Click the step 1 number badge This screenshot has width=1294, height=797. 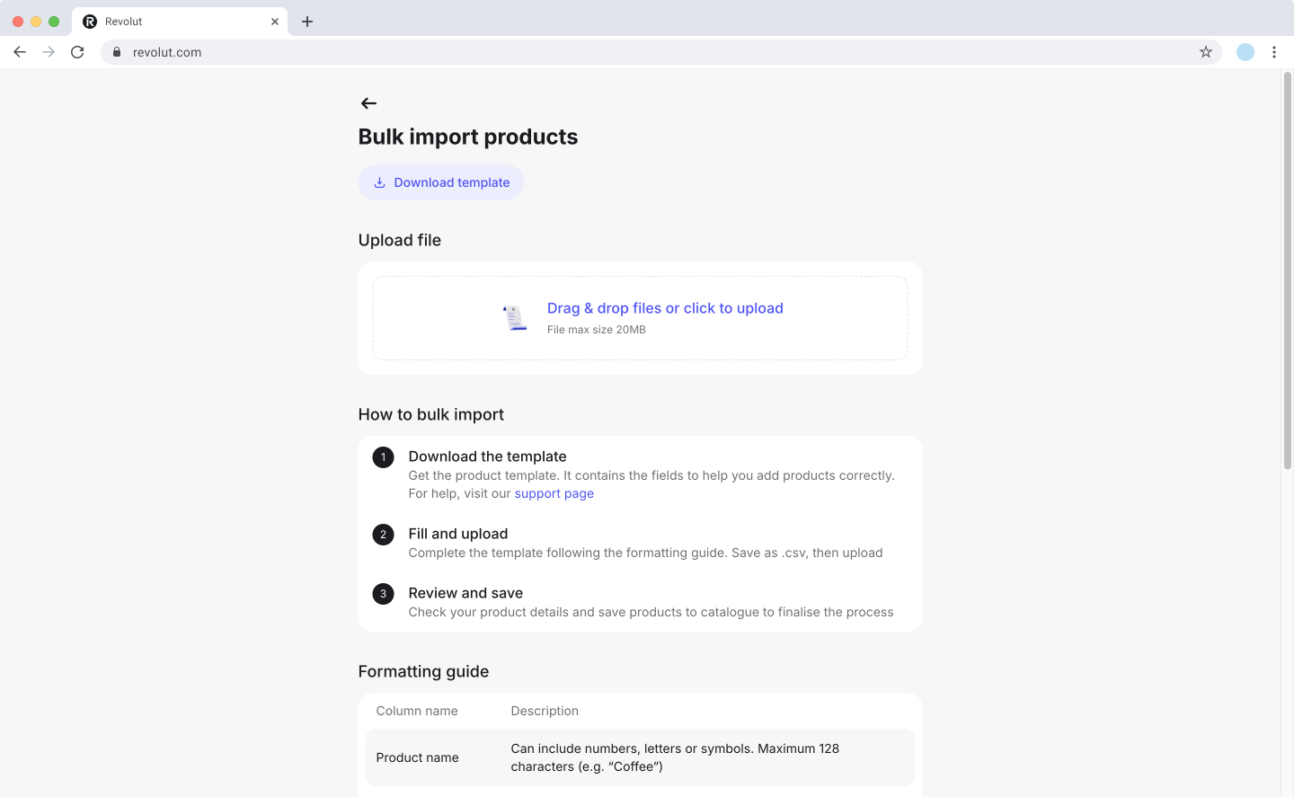pyautogui.click(x=383, y=457)
